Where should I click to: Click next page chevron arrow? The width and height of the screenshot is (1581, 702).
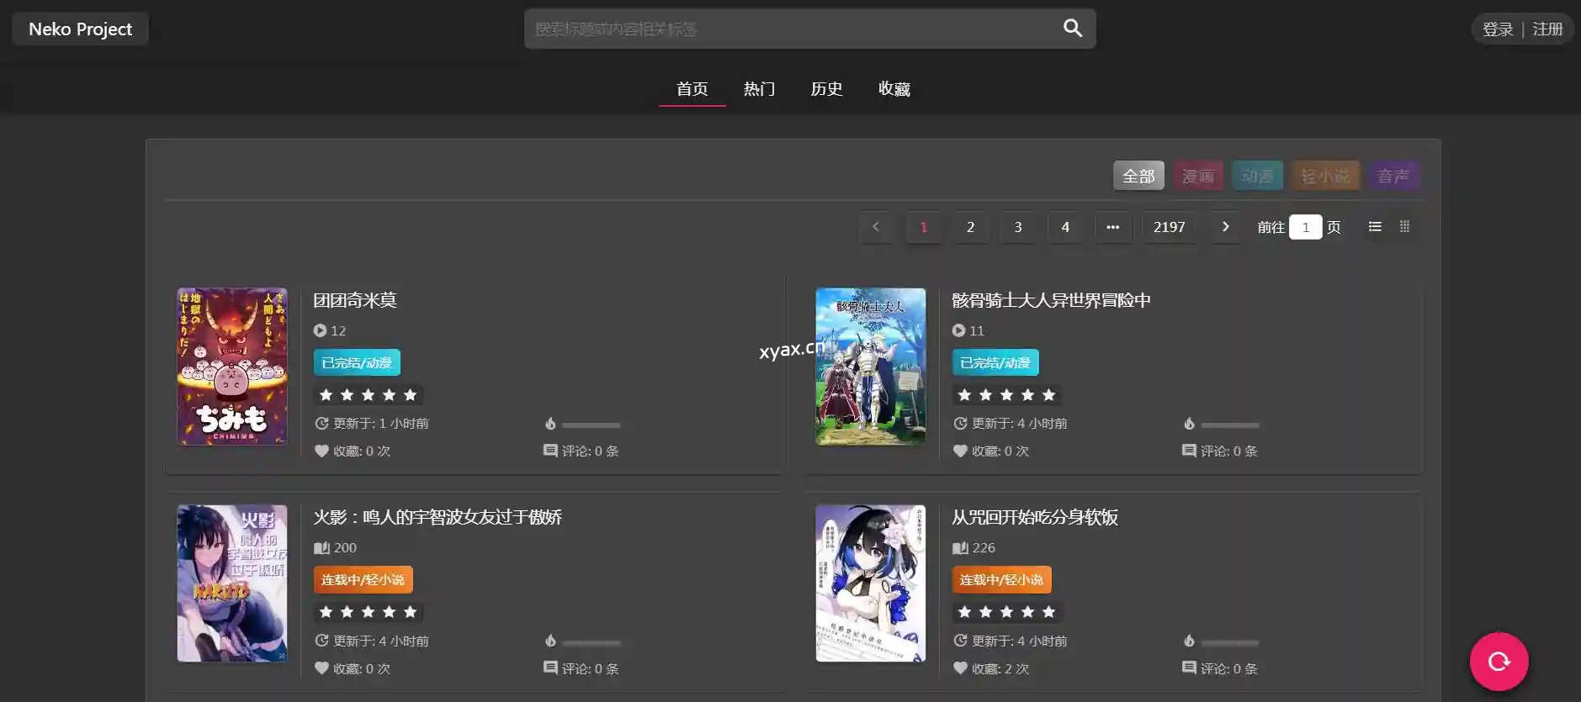(1225, 227)
